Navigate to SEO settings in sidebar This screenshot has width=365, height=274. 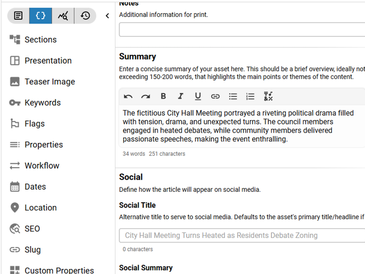pos(32,229)
